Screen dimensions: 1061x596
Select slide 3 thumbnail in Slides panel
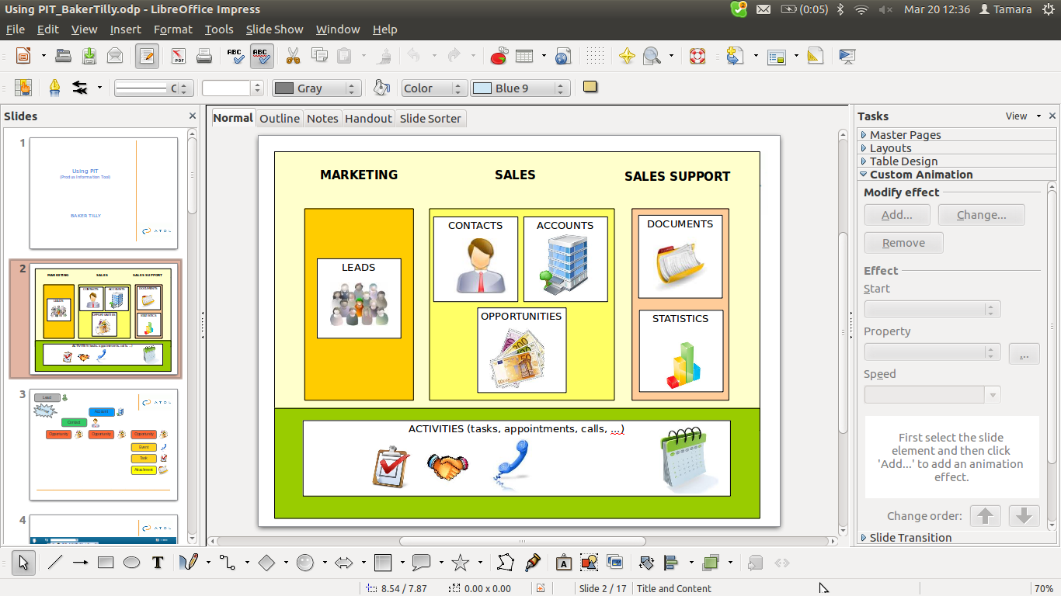click(x=103, y=444)
